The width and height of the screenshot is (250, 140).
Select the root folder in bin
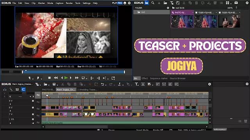click(x=151, y=12)
